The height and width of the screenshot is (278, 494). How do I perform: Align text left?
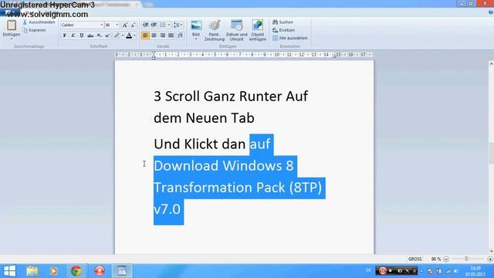(145, 36)
